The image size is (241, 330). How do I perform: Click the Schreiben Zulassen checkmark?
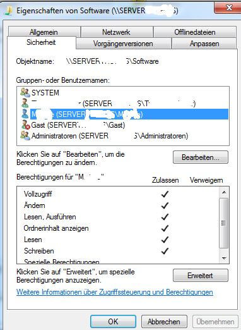[165, 251]
